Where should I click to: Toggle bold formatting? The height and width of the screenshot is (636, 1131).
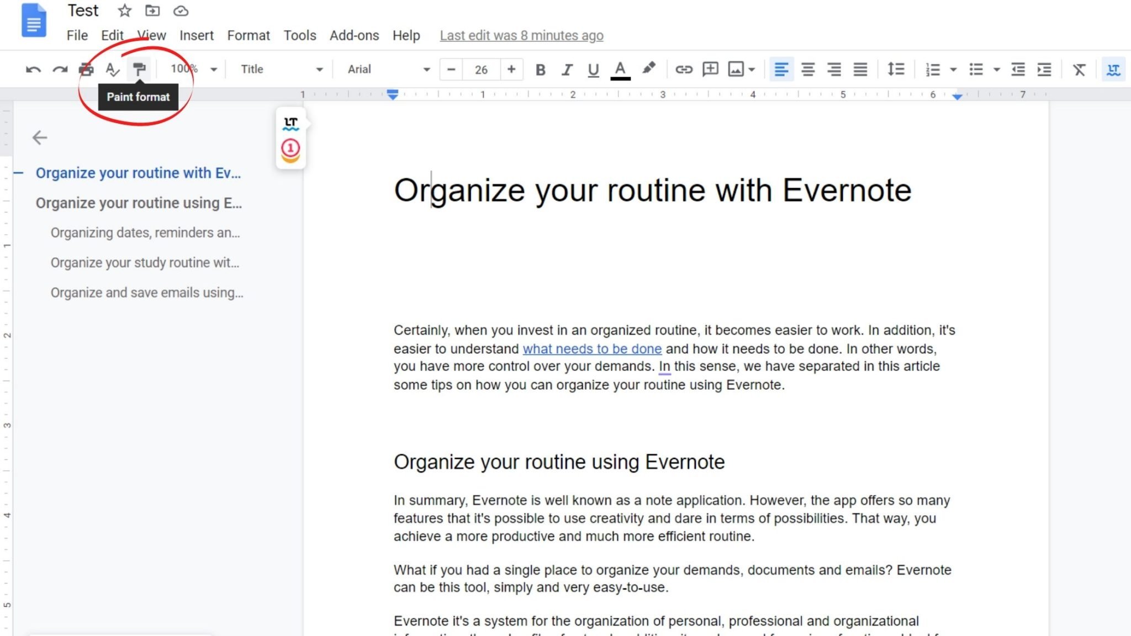point(541,70)
